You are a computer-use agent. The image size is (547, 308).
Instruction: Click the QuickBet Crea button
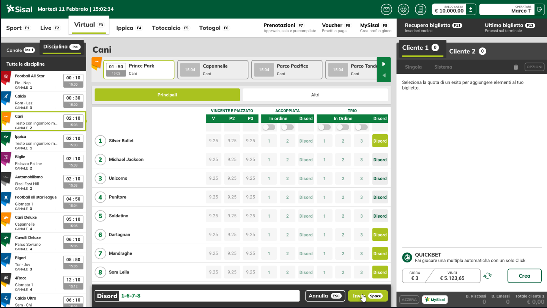pyautogui.click(x=525, y=276)
